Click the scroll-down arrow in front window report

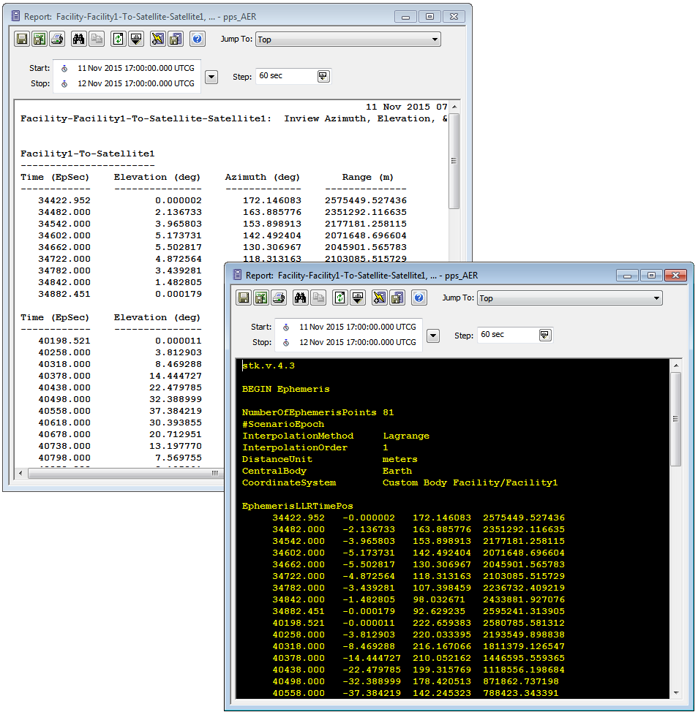pyautogui.click(x=676, y=693)
